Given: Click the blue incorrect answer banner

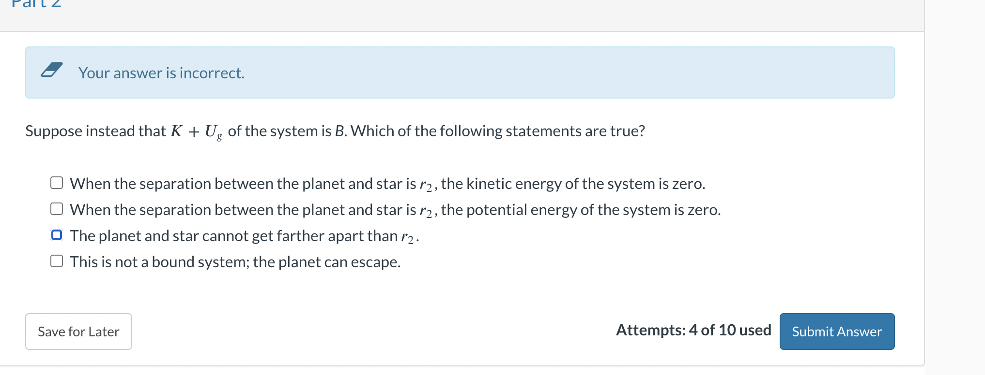Looking at the screenshot, I should (x=460, y=72).
